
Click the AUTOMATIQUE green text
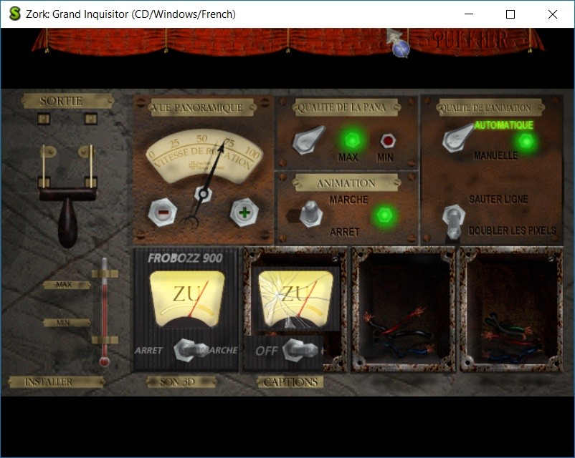503,125
